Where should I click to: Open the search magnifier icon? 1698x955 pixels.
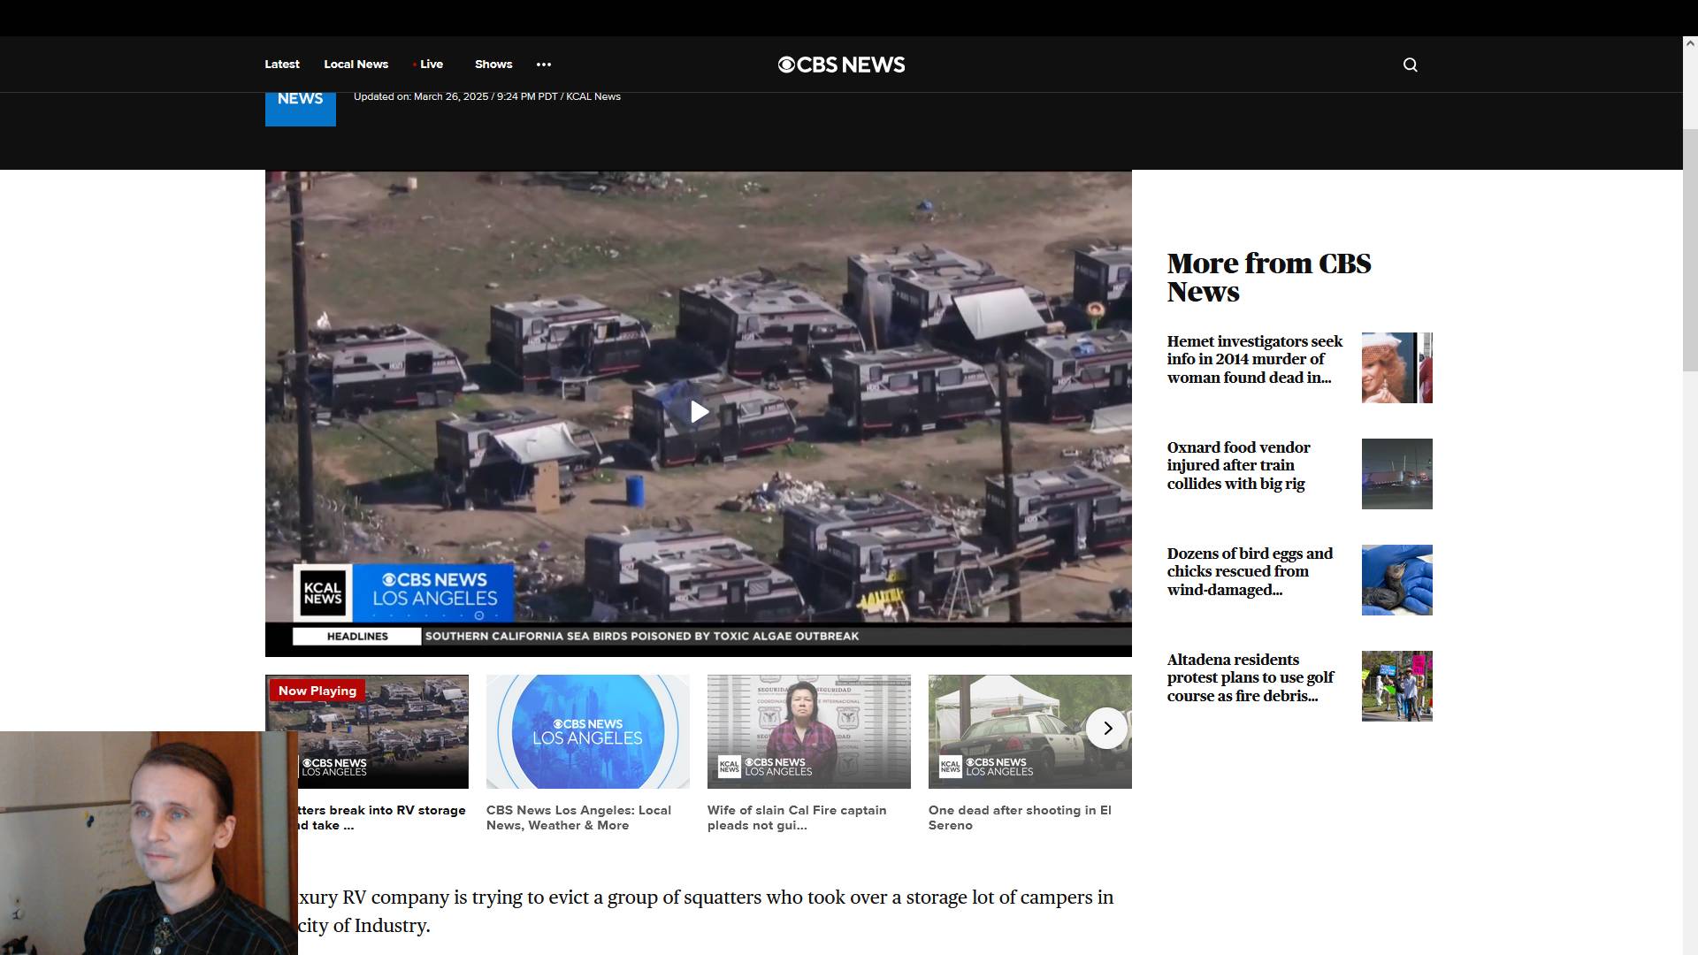click(1410, 65)
